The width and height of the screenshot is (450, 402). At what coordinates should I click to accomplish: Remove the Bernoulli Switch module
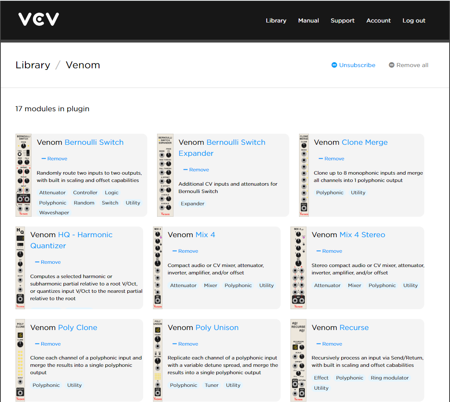point(54,159)
